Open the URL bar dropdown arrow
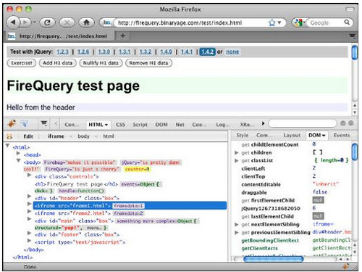362x272 pixels. pos(279,22)
